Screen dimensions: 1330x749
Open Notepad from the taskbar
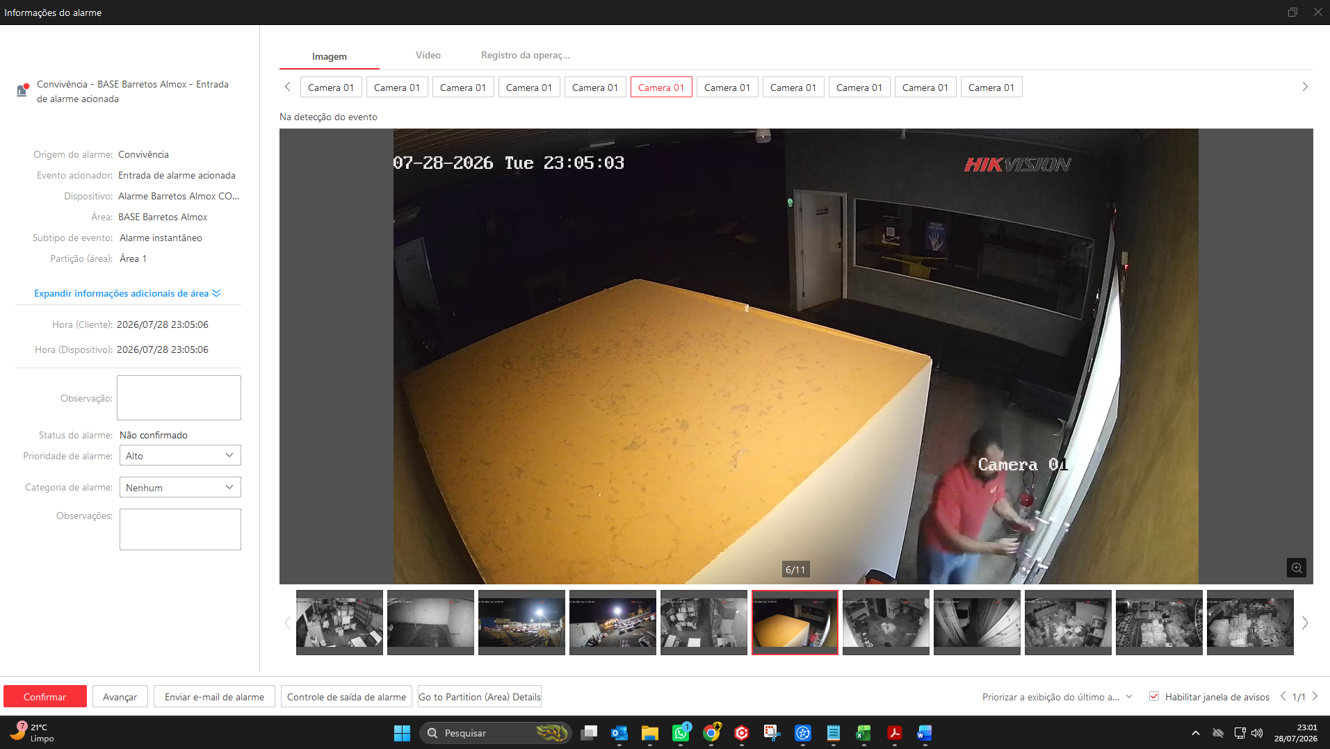834,733
